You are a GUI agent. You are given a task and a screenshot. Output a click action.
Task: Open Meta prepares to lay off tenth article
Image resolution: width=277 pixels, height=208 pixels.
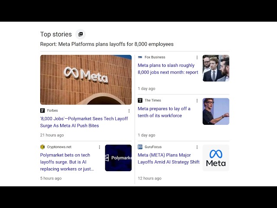click(x=164, y=112)
